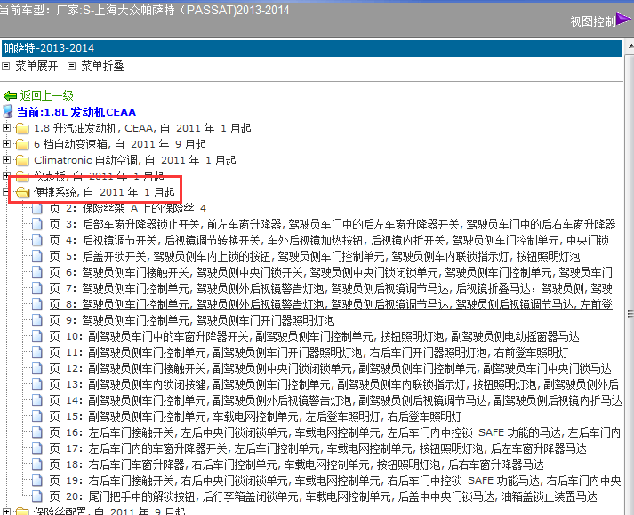Click document icon beside 页 7

click(37, 288)
